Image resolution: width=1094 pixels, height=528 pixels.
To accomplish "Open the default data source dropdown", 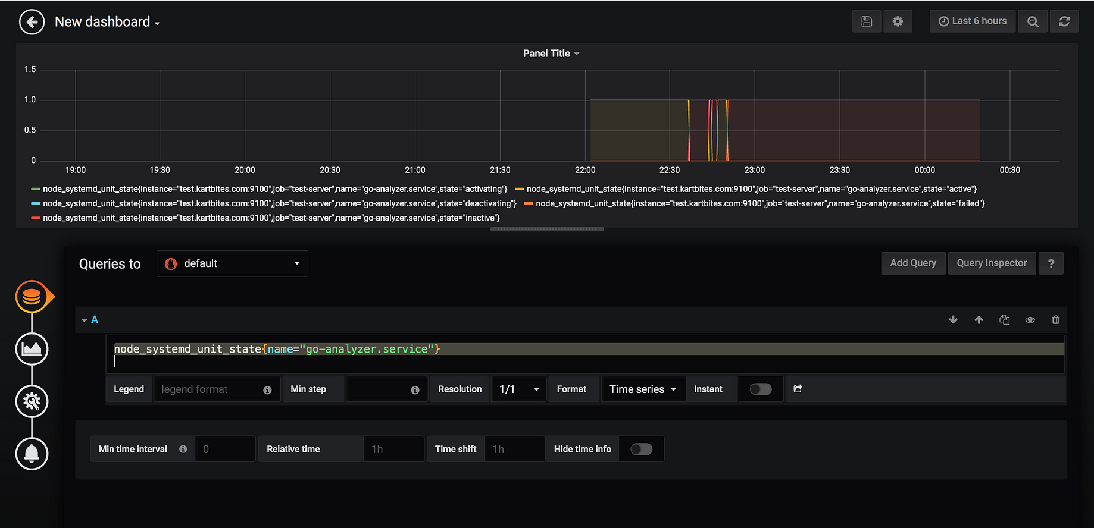I will [x=232, y=263].
